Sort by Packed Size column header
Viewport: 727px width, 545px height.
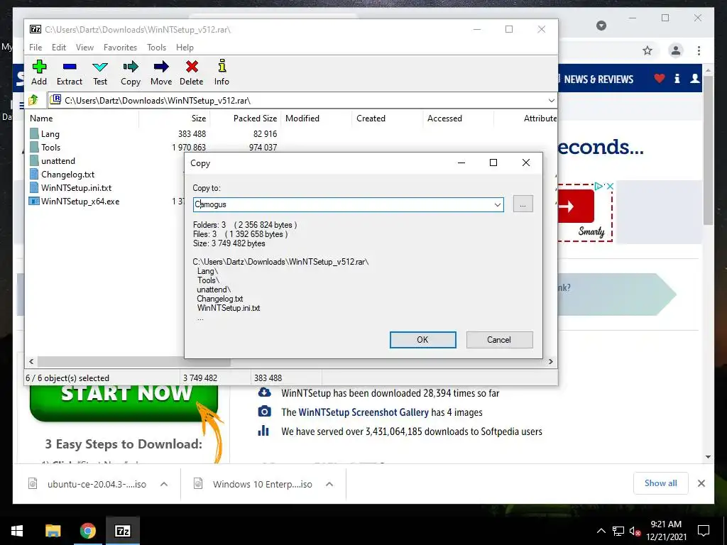click(x=246, y=119)
